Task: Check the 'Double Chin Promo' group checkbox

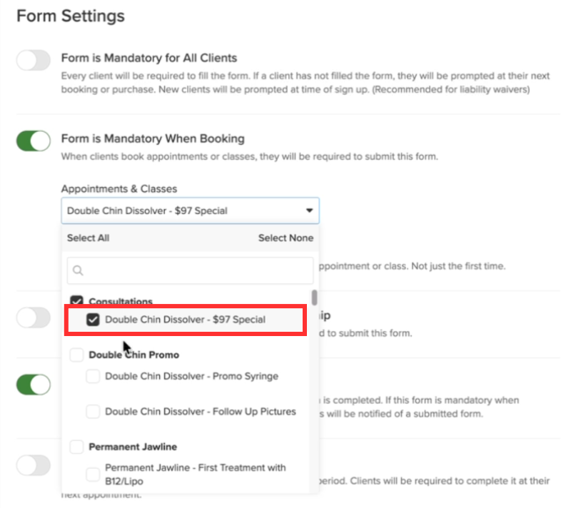Action: point(77,355)
